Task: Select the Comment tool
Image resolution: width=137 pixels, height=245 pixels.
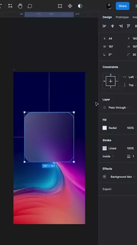Action: (30, 6)
